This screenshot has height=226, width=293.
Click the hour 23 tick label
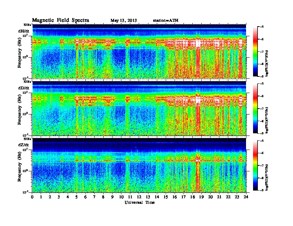pyautogui.click(x=237, y=197)
